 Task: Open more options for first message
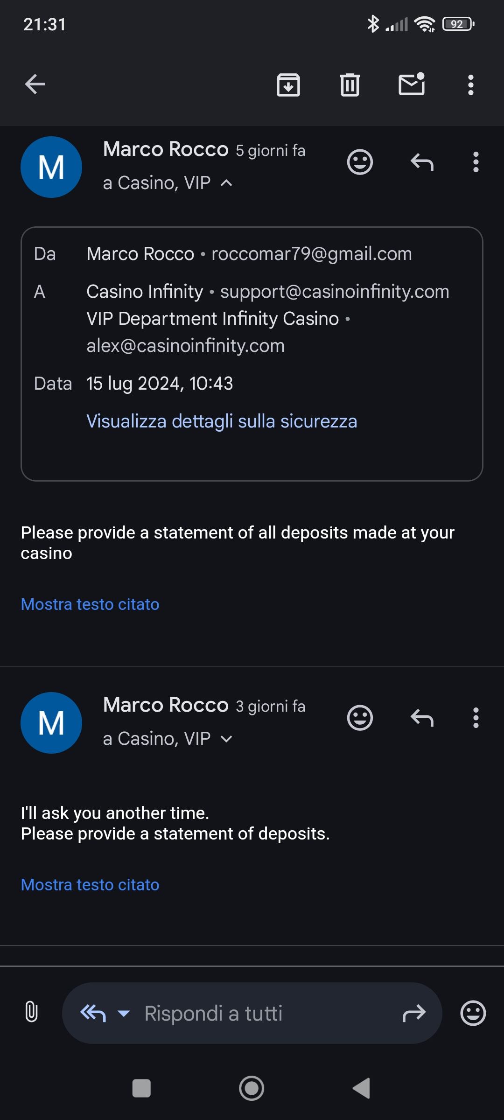(476, 162)
